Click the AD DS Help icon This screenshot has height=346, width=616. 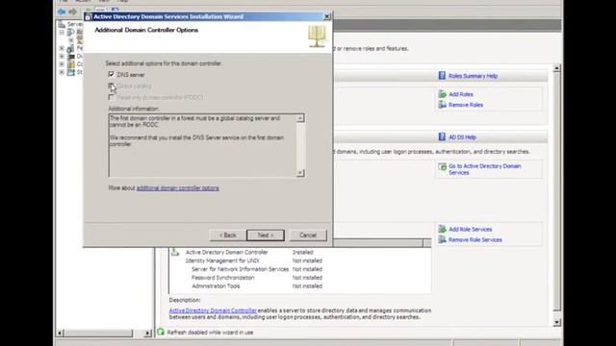(x=442, y=136)
